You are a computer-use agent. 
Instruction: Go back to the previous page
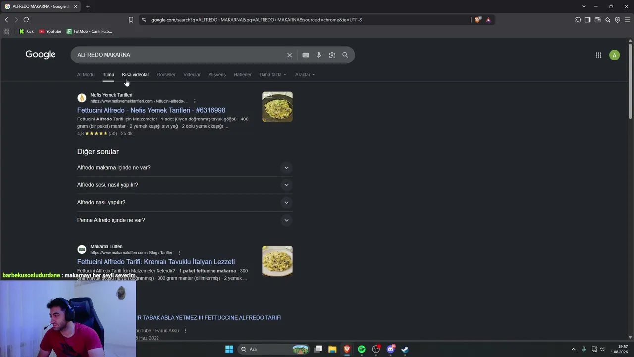click(6, 20)
